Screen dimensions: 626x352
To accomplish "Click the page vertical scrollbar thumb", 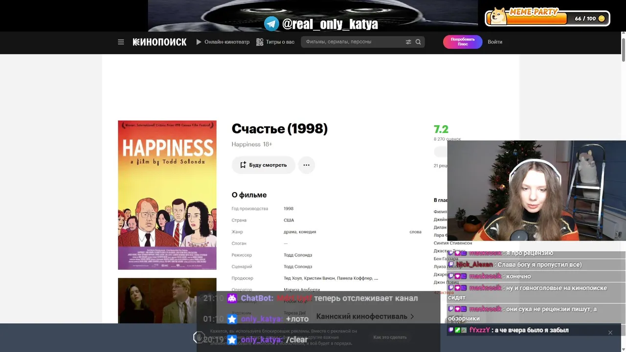I will click(624, 49).
